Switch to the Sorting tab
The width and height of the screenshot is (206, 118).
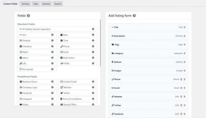coord(25,4)
